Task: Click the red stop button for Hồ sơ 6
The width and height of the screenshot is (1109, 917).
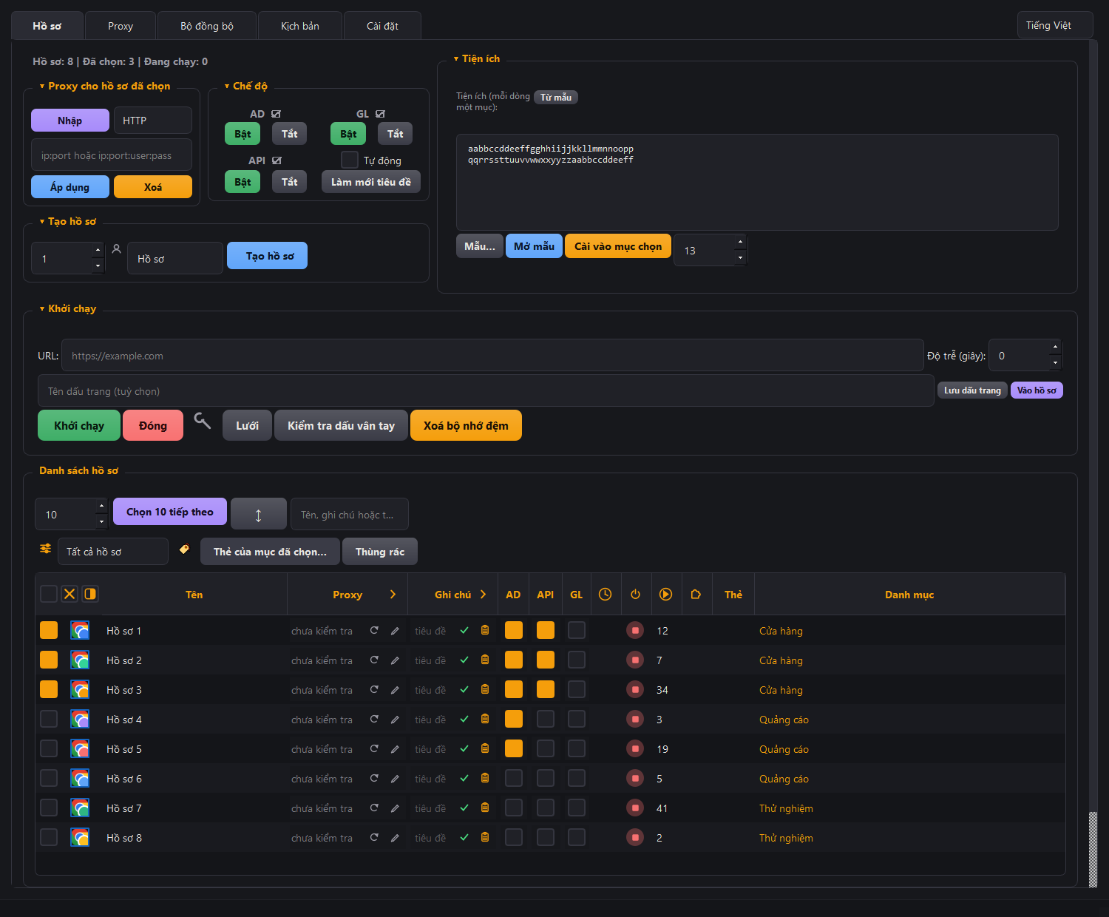Action: coord(635,778)
